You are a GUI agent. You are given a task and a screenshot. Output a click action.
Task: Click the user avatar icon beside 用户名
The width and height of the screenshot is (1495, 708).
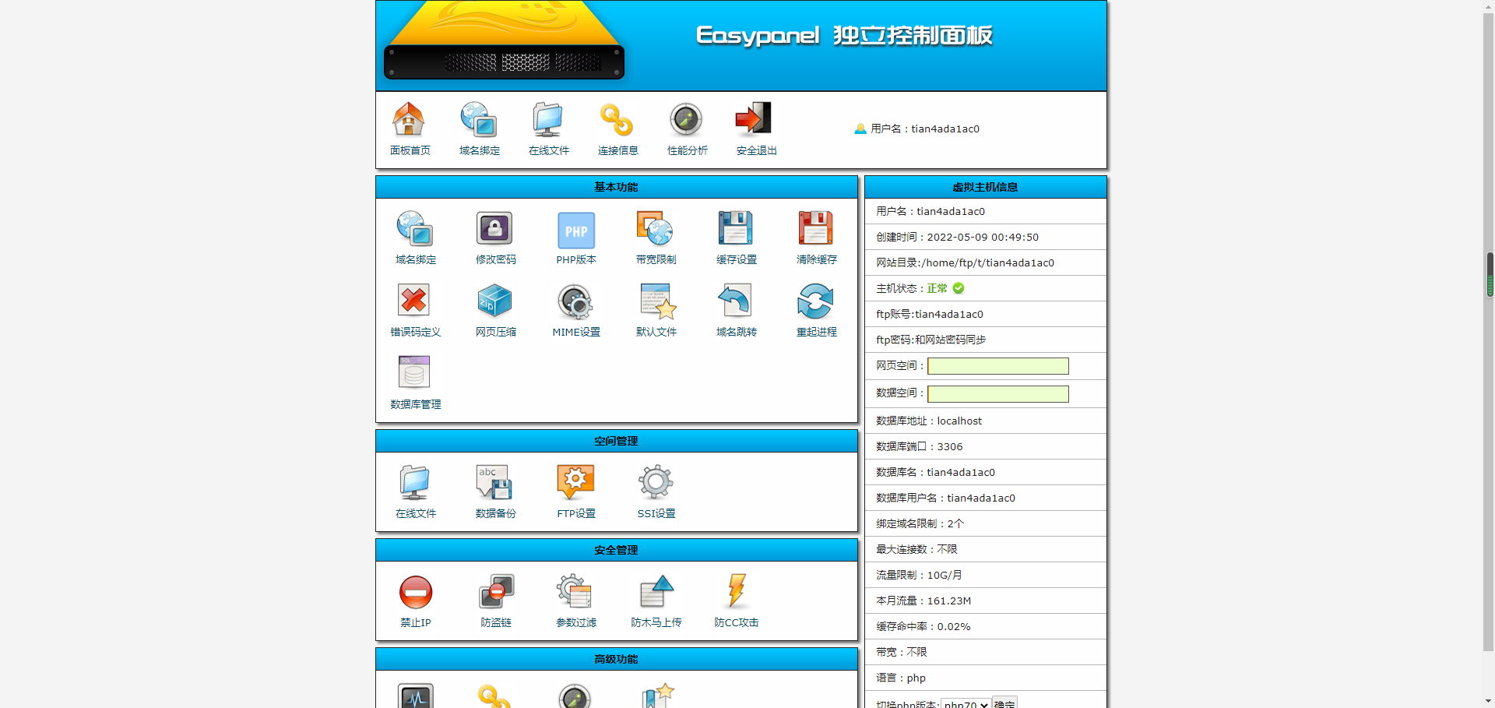860,129
